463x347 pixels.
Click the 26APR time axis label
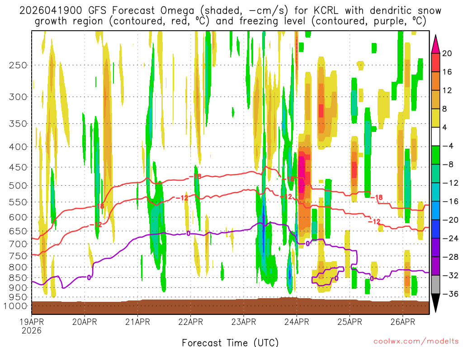(x=403, y=322)
